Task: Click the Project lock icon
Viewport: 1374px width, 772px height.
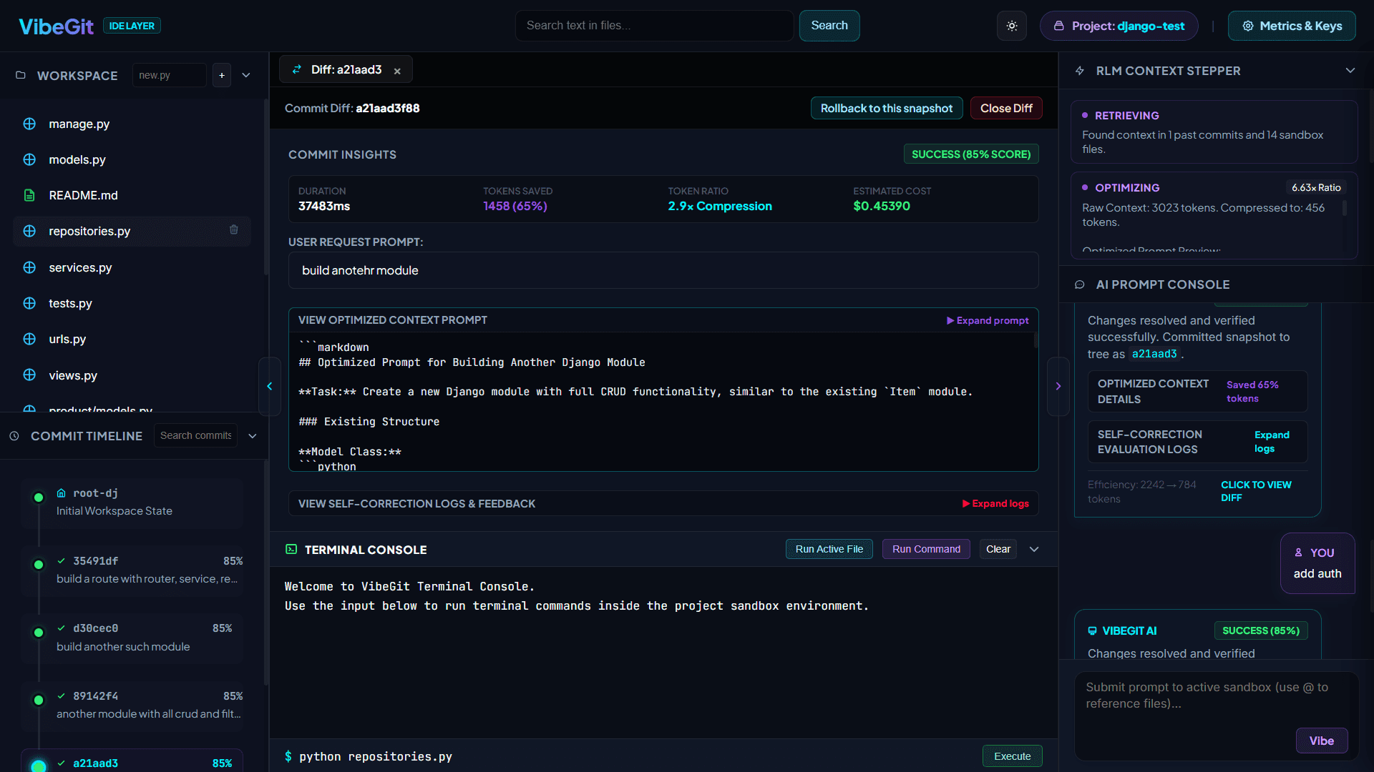Action: point(1059,26)
